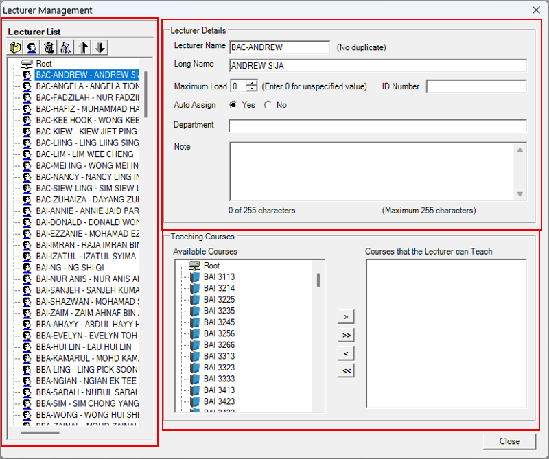Click Root icon in Available Courses tree

pyautogui.click(x=194, y=266)
